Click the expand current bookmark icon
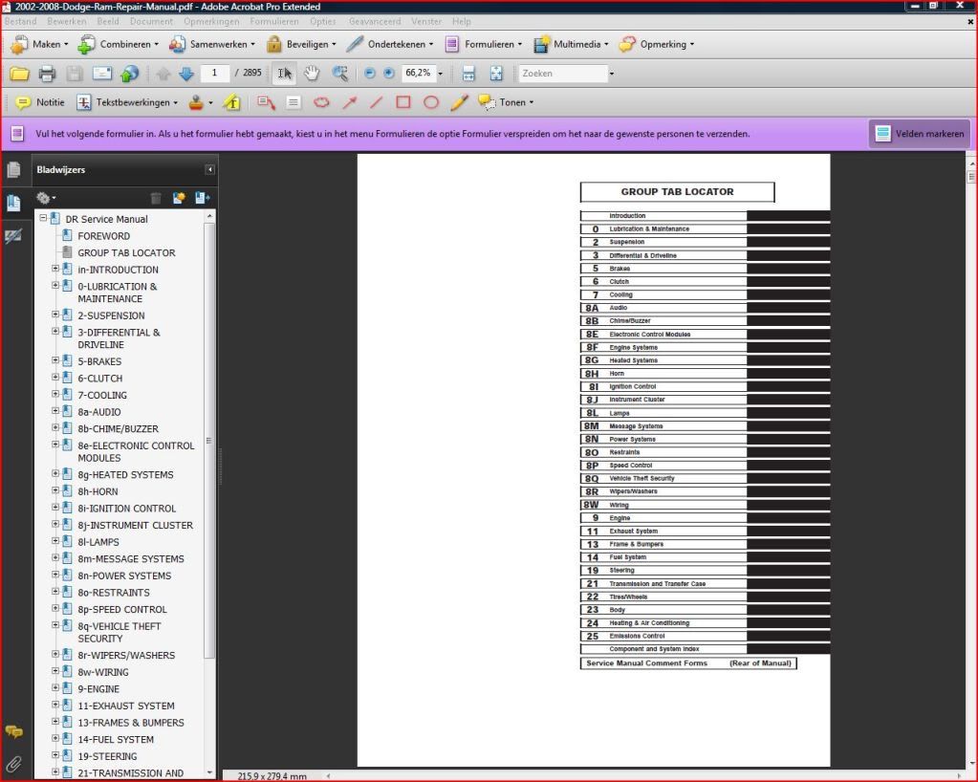This screenshot has width=978, height=782. (202, 198)
